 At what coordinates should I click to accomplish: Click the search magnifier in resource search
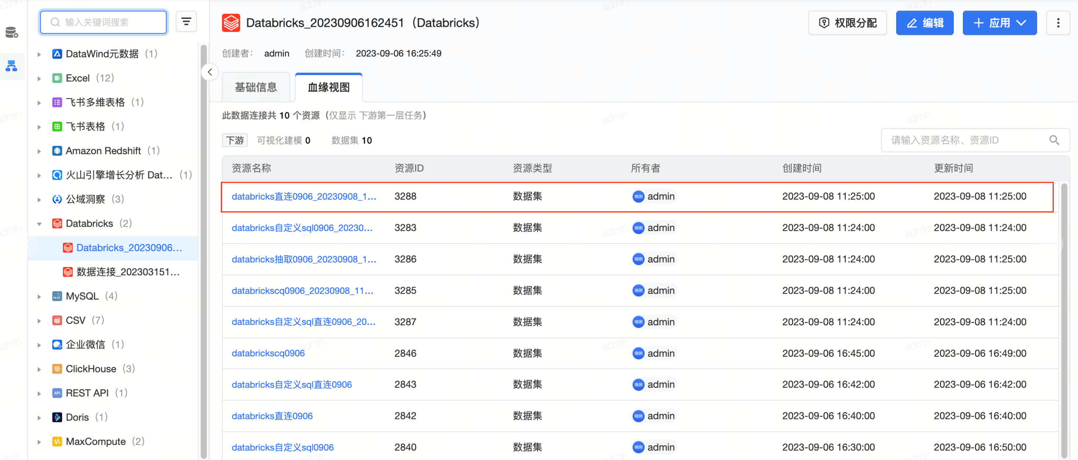coord(1054,140)
